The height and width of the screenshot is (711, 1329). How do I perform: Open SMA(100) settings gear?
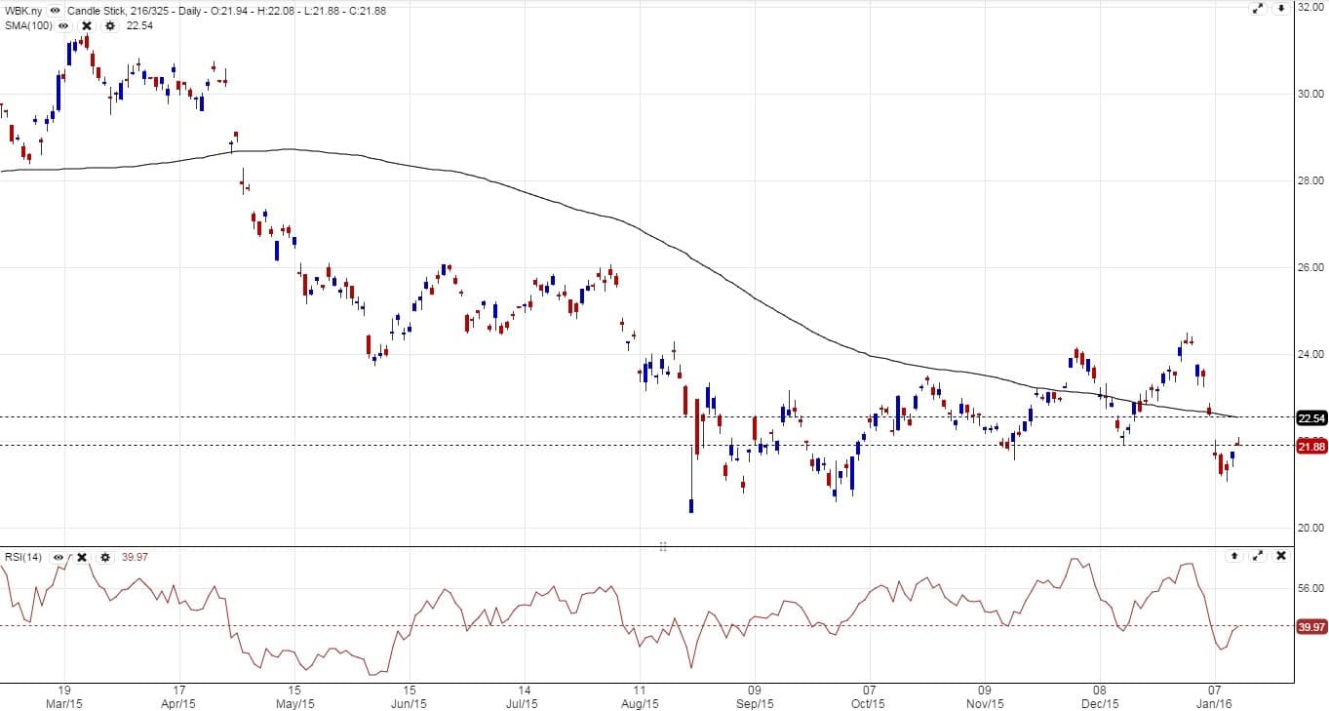coord(108,25)
